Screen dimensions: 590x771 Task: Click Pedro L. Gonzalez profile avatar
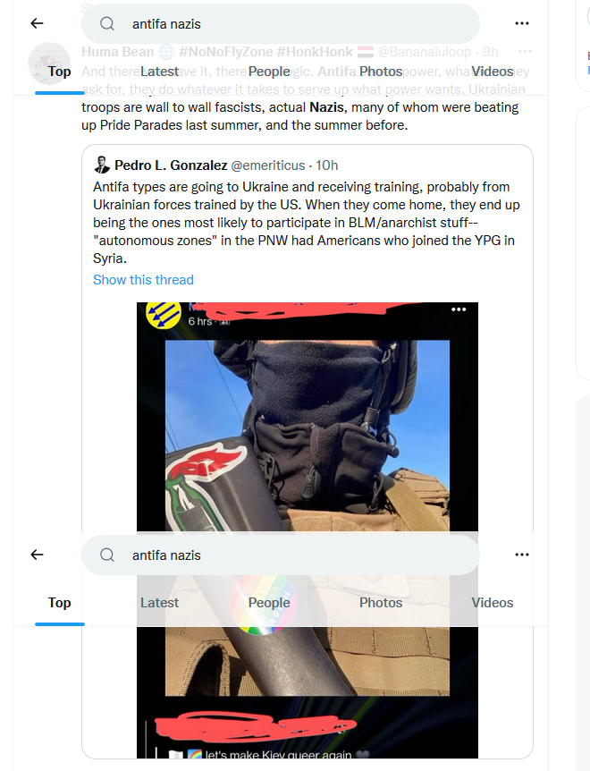[102, 165]
